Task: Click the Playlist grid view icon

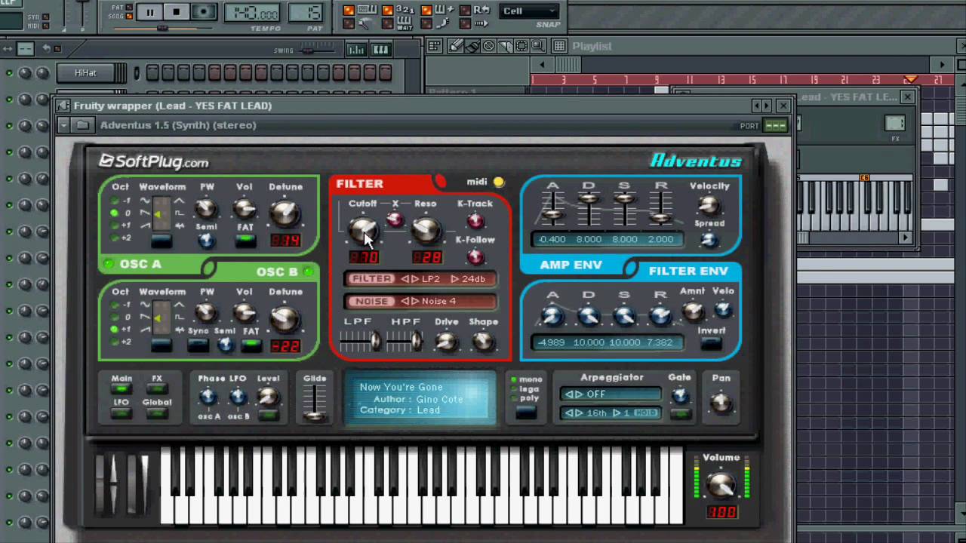Action: pos(559,46)
